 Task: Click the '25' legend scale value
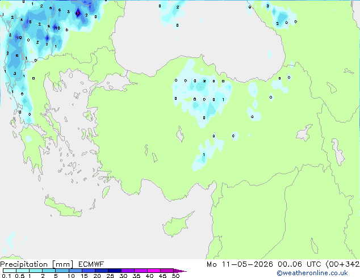click(x=110, y=276)
